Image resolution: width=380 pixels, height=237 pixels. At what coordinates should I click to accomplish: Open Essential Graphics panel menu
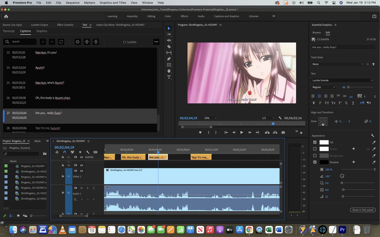pos(335,25)
